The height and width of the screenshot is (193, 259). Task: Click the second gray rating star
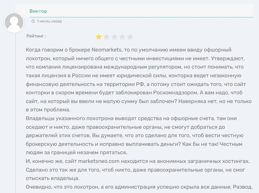coord(106,37)
